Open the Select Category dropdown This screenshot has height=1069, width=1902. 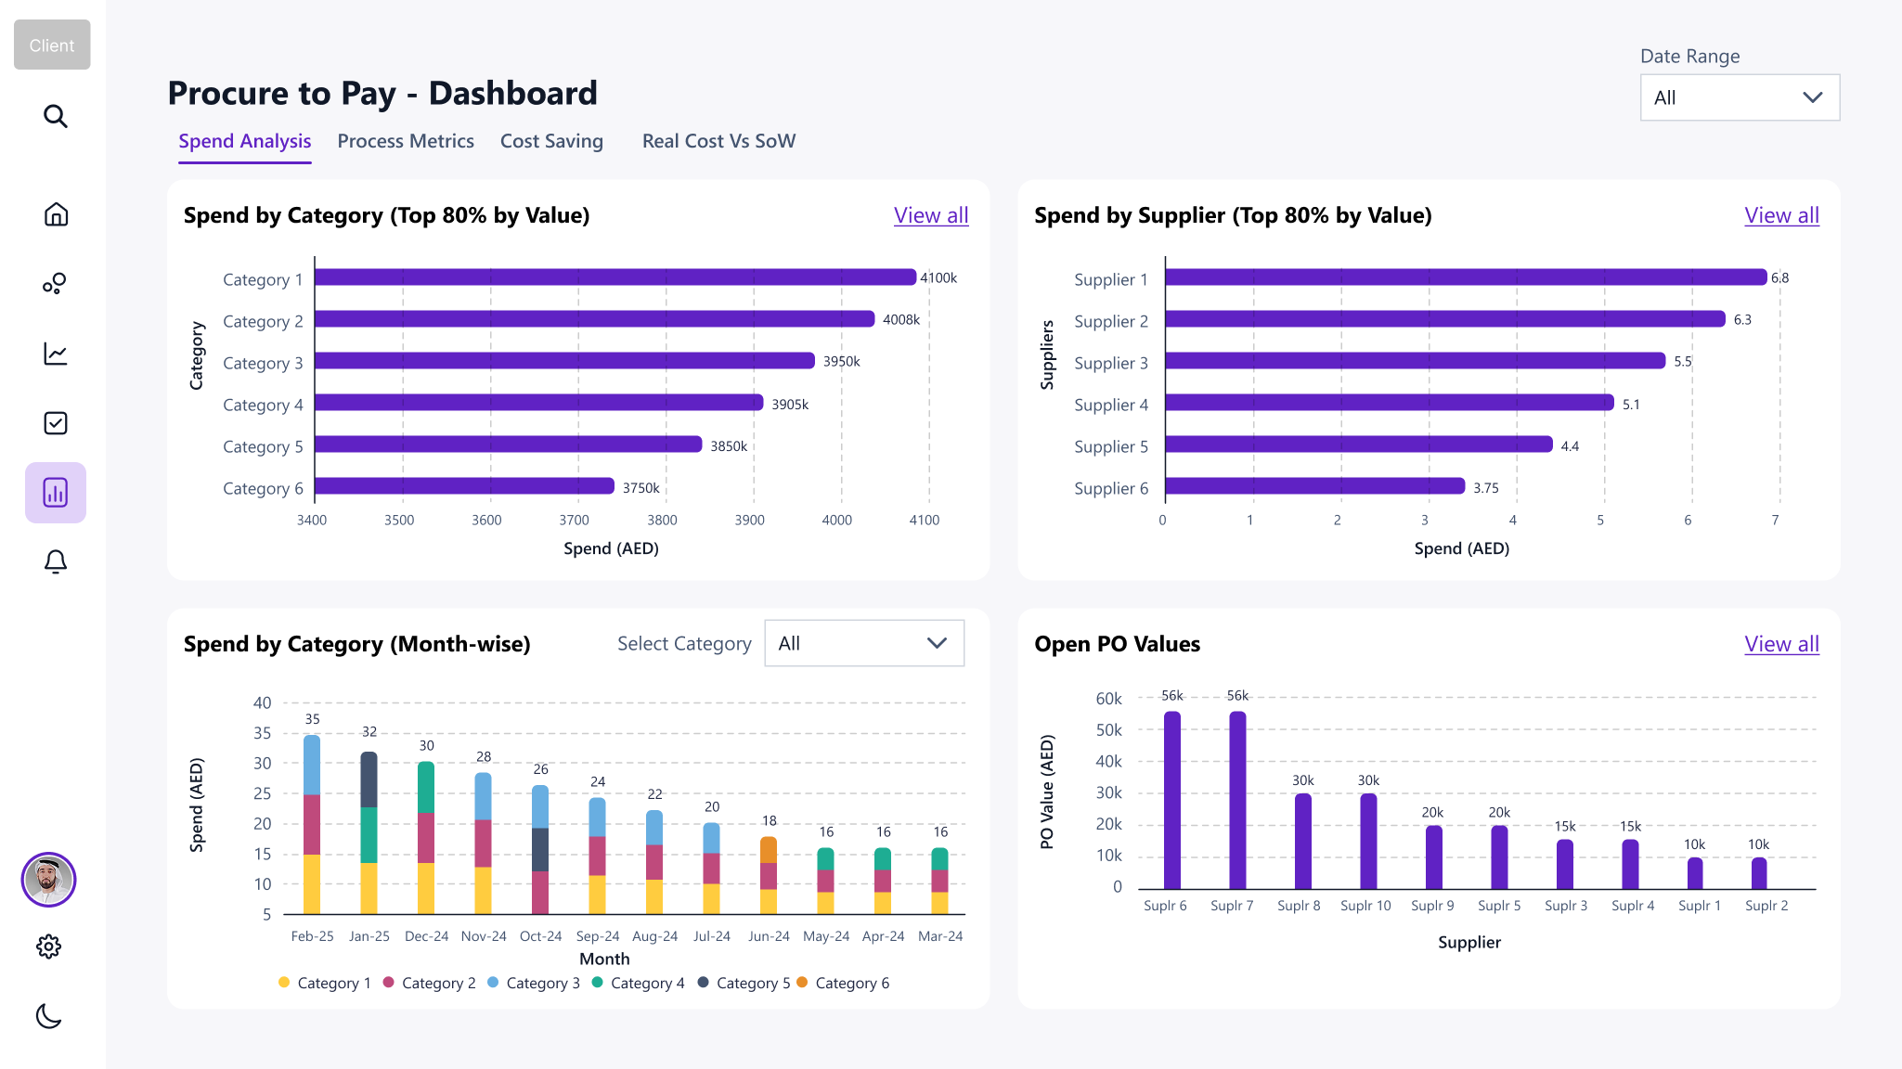tap(864, 643)
